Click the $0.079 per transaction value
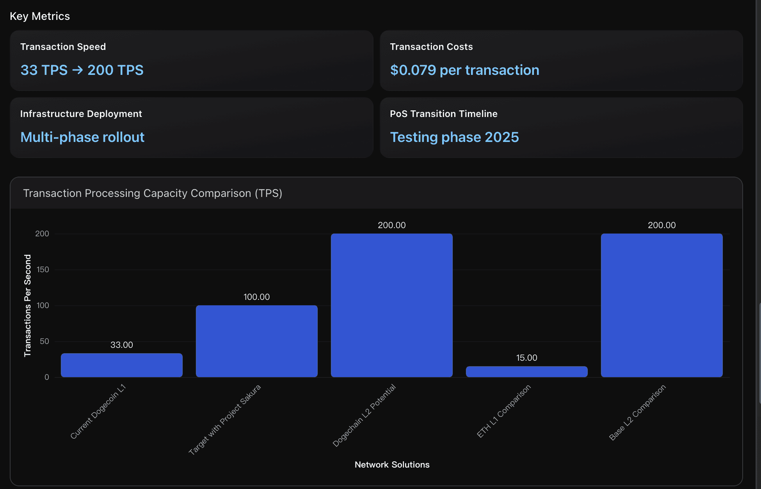 (x=464, y=70)
